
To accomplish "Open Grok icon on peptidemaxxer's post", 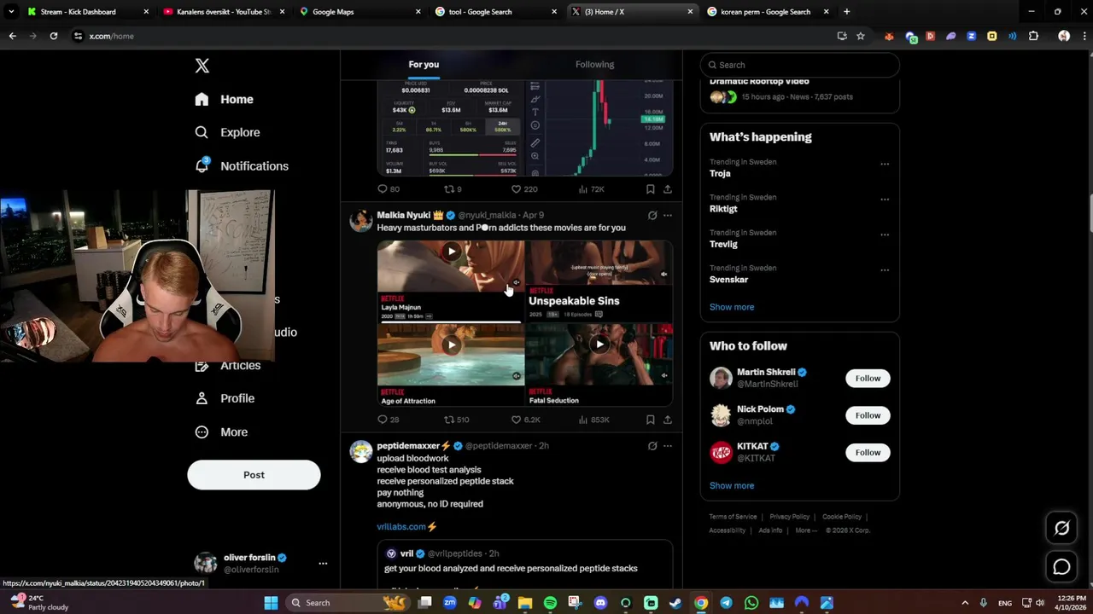I will click(x=652, y=446).
